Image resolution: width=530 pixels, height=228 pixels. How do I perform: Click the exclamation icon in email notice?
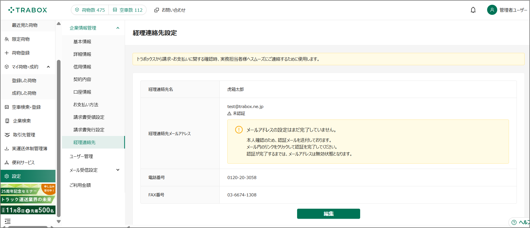click(239, 130)
